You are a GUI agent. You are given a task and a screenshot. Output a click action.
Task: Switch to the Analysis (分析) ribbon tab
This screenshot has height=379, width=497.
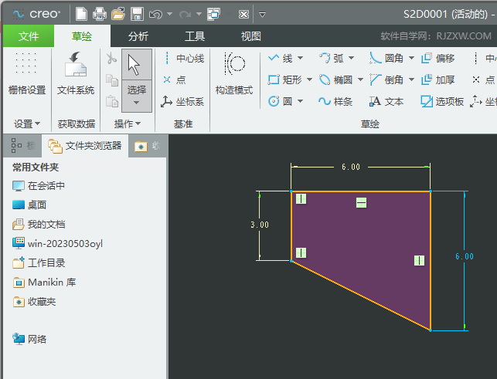138,36
